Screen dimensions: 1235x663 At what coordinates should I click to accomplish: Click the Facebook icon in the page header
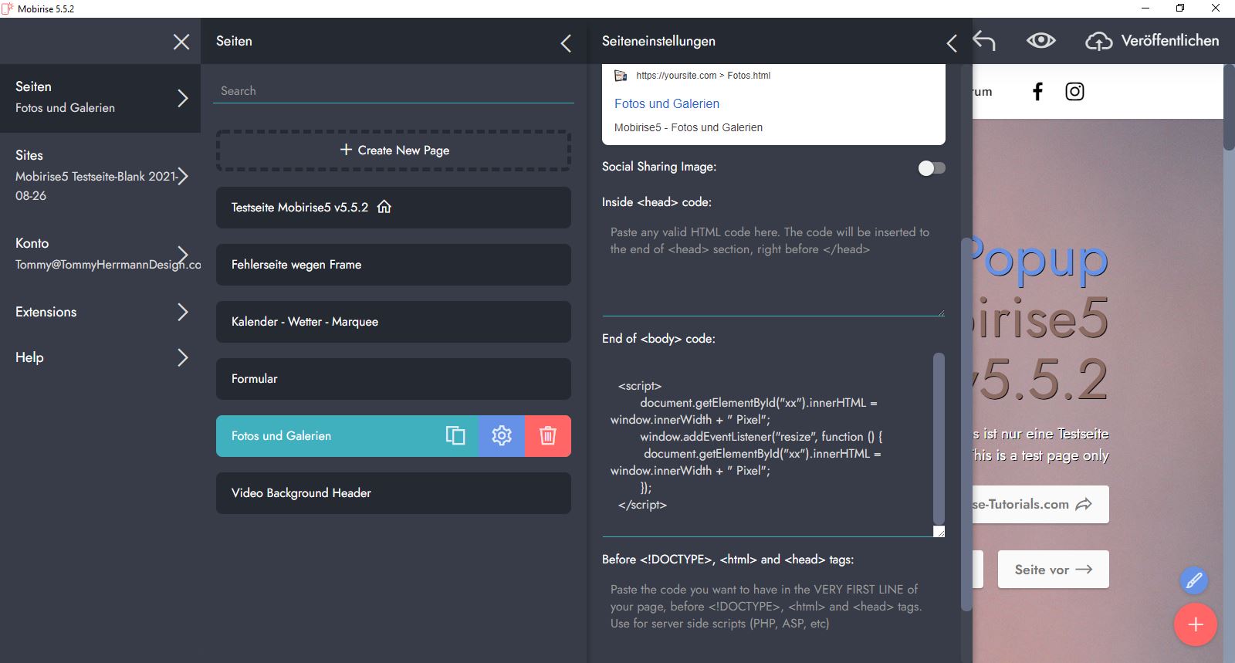coord(1037,92)
